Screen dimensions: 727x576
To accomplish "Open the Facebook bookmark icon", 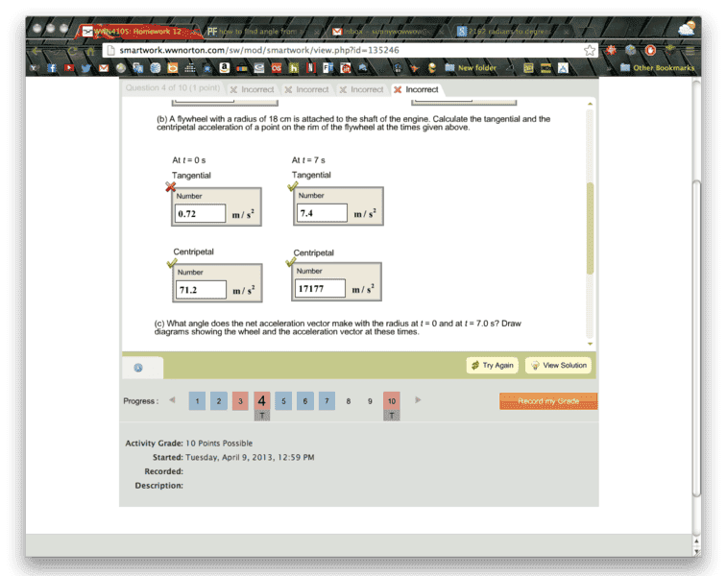I will tap(52, 68).
